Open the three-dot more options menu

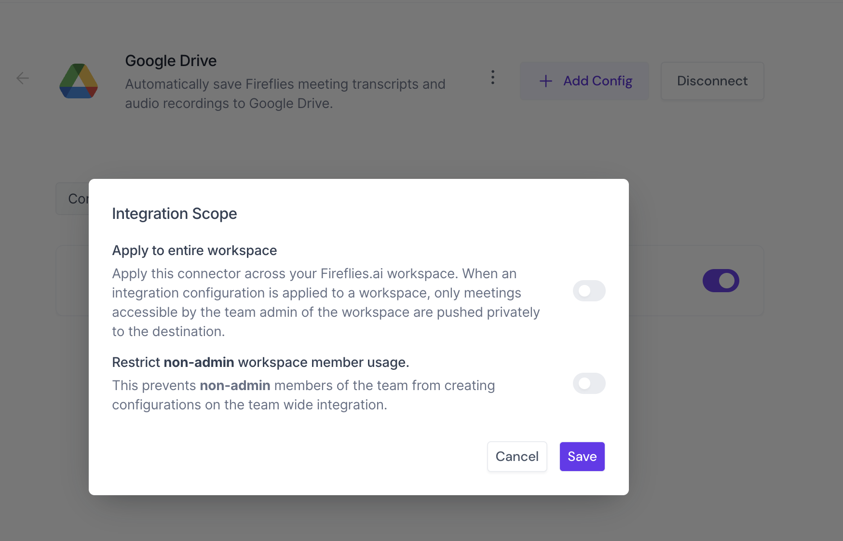pyautogui.click(x=492, y=78)
